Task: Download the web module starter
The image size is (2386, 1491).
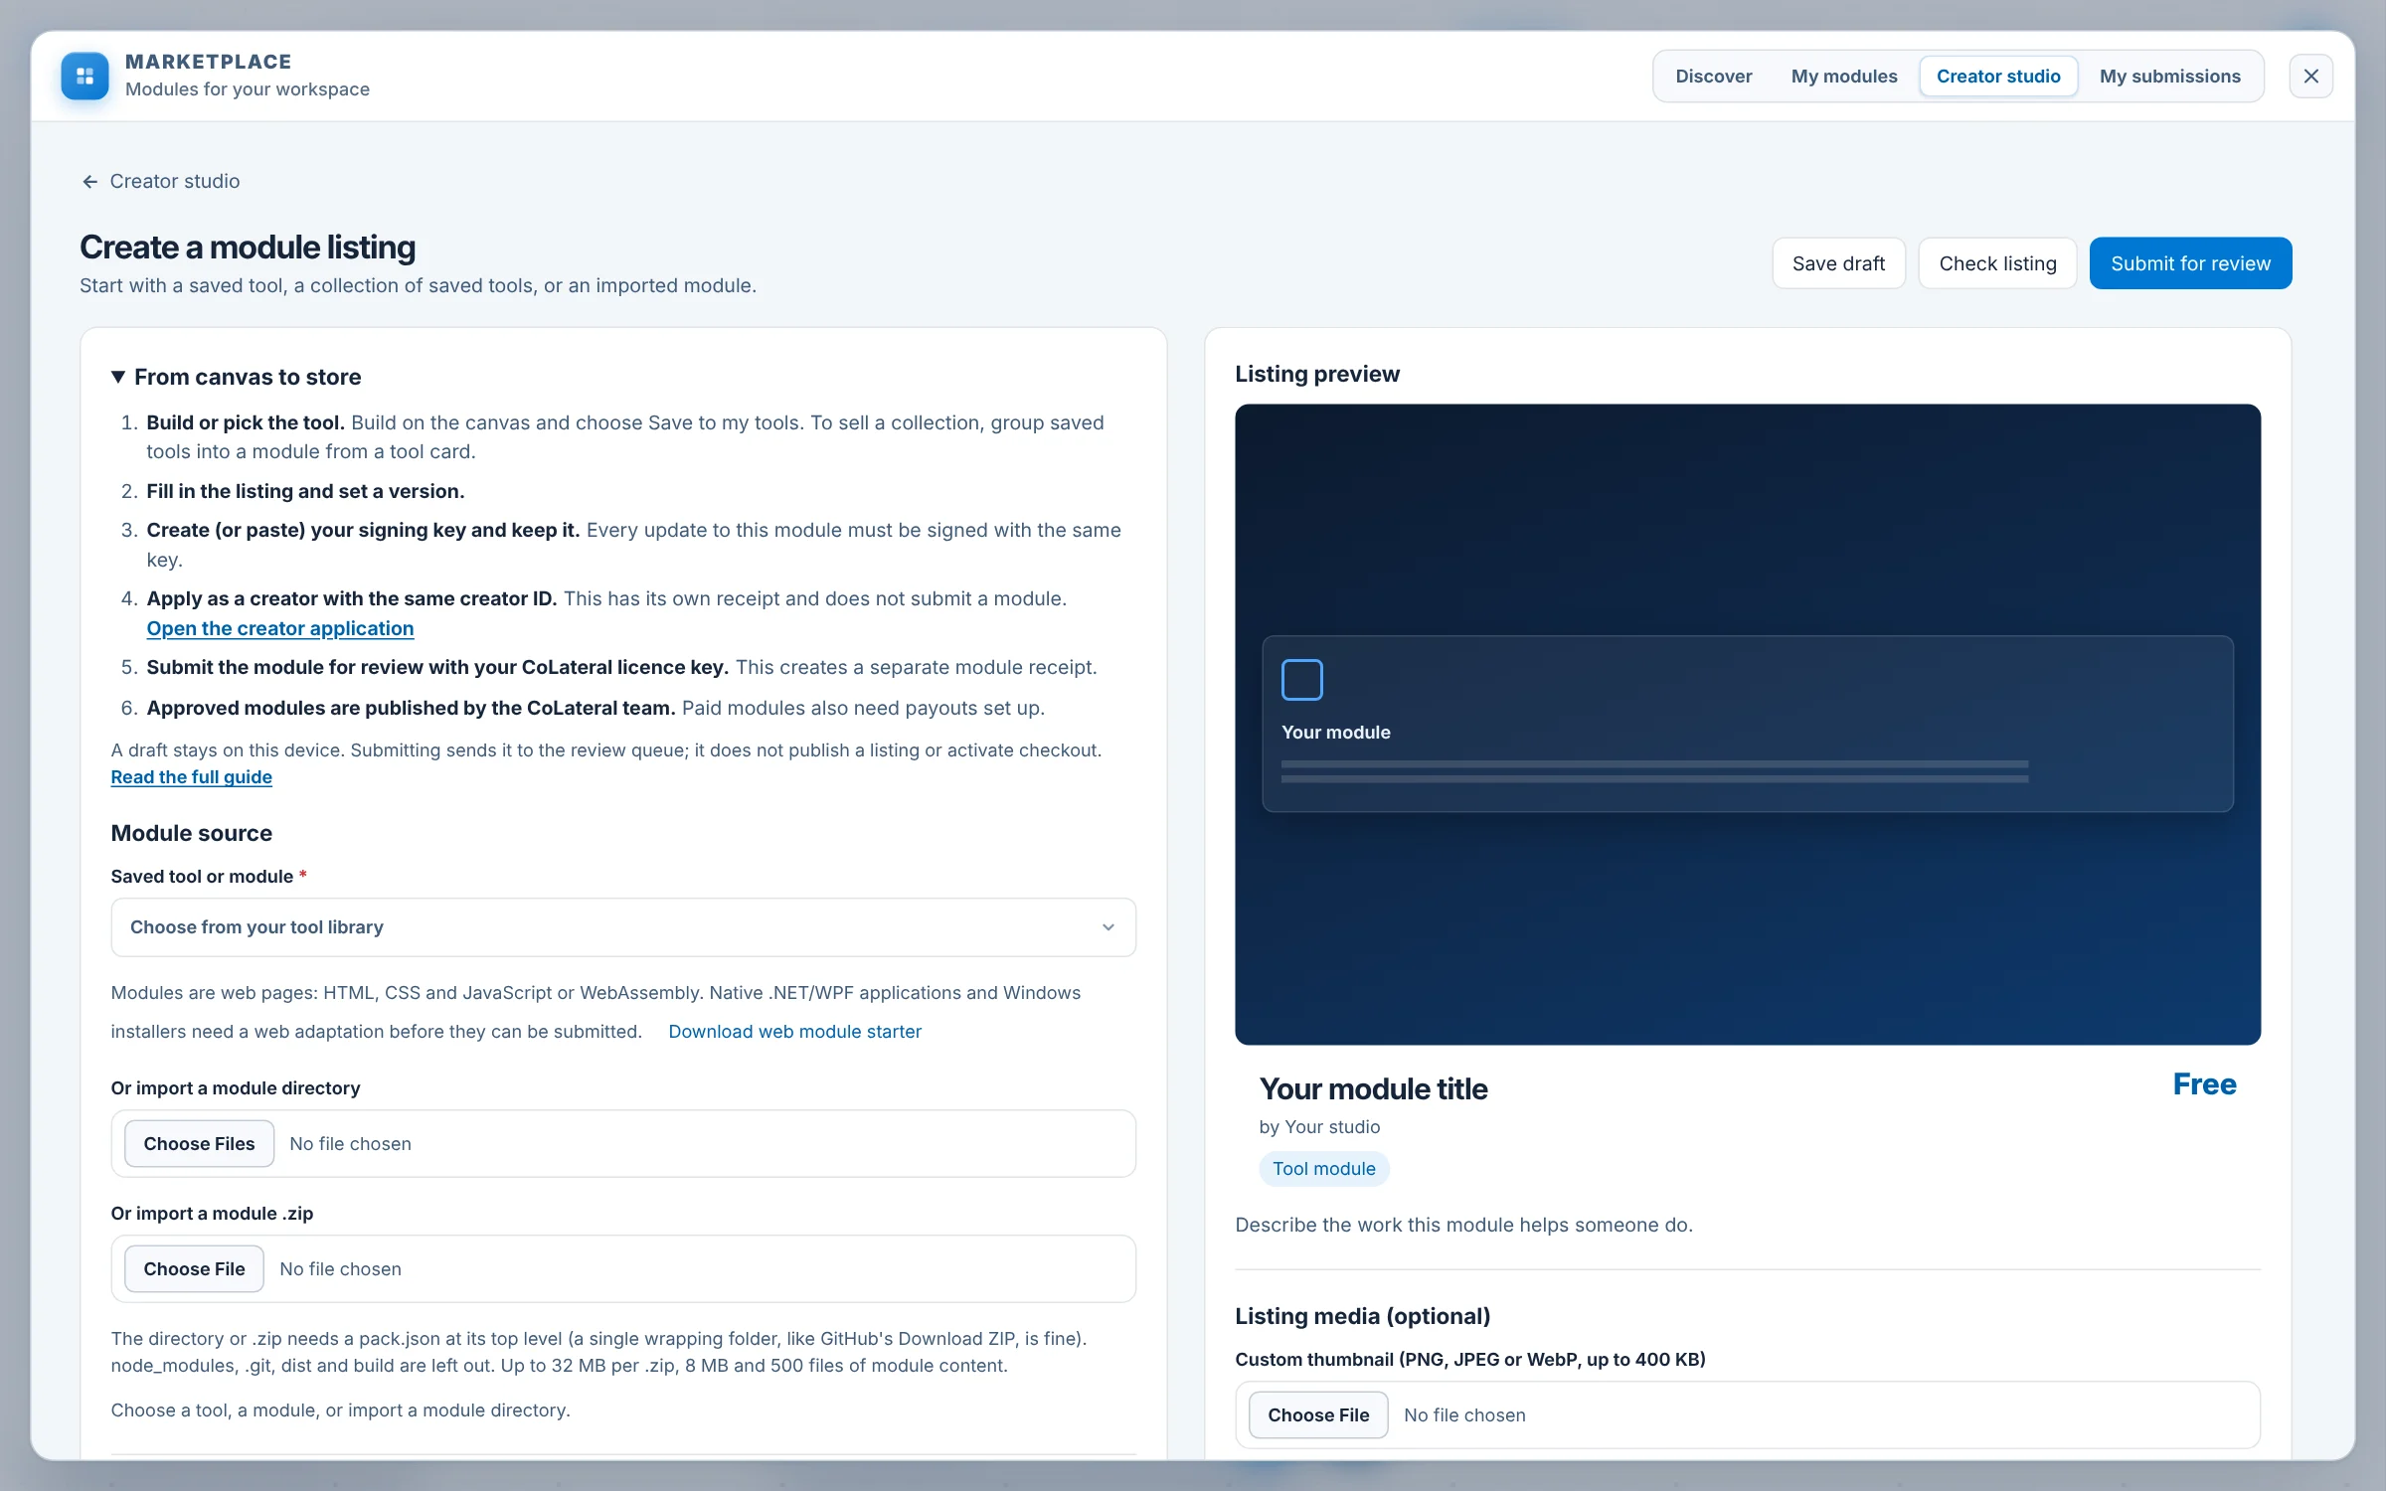Action: pyautogui.click(x=794, y=1031)
